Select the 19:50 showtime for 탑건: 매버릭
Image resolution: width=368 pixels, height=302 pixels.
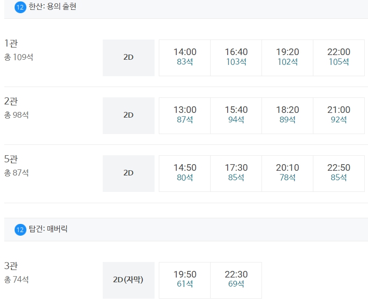pos(185,280)
